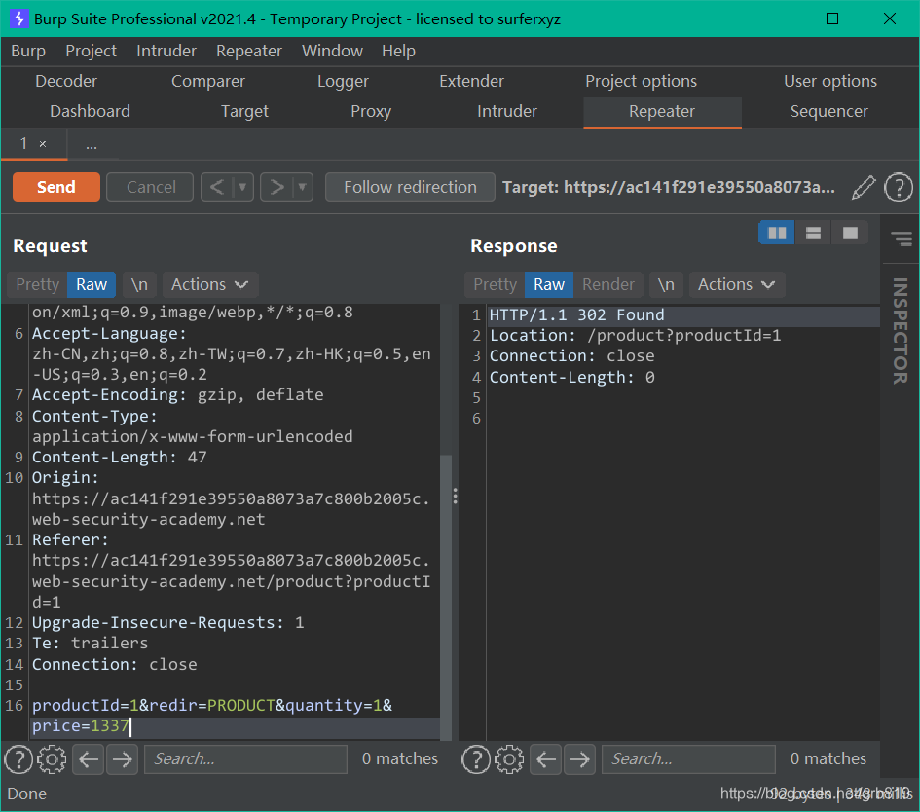Screen dimensions: 920x812
Task: Toggle response Raw view
Action: 549,284
